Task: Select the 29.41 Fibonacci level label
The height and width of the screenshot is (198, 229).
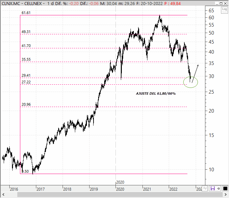Action: tap(26, 75)
